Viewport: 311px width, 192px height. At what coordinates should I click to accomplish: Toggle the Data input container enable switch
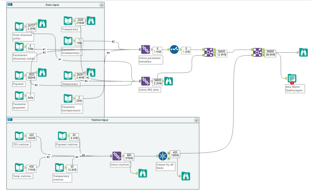click(10, 4)
